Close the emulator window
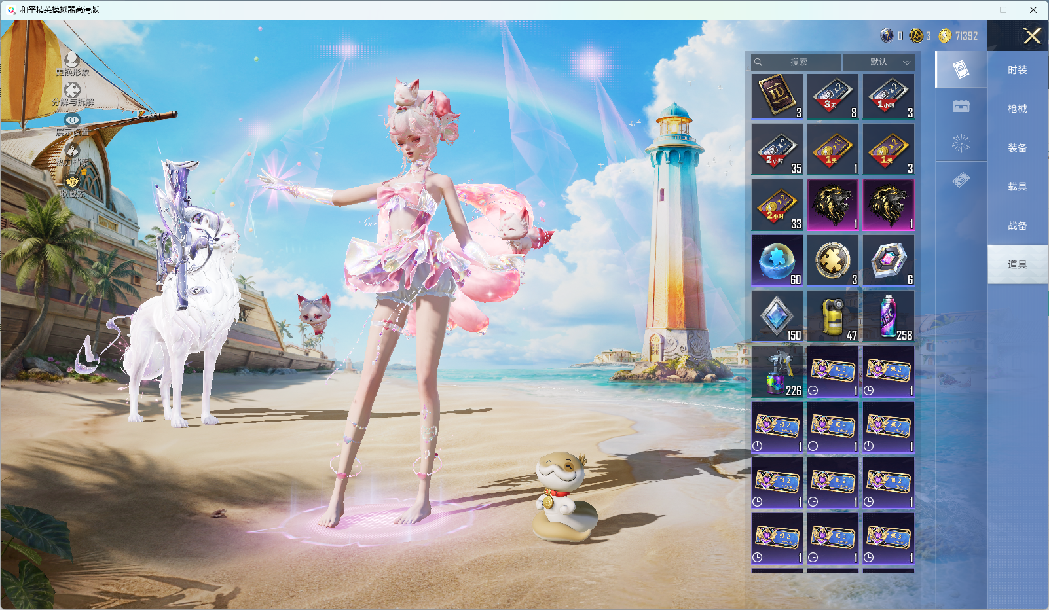Image resolution: width=1049 pixels, height=610 pixels. click(x=1033, y=10)
